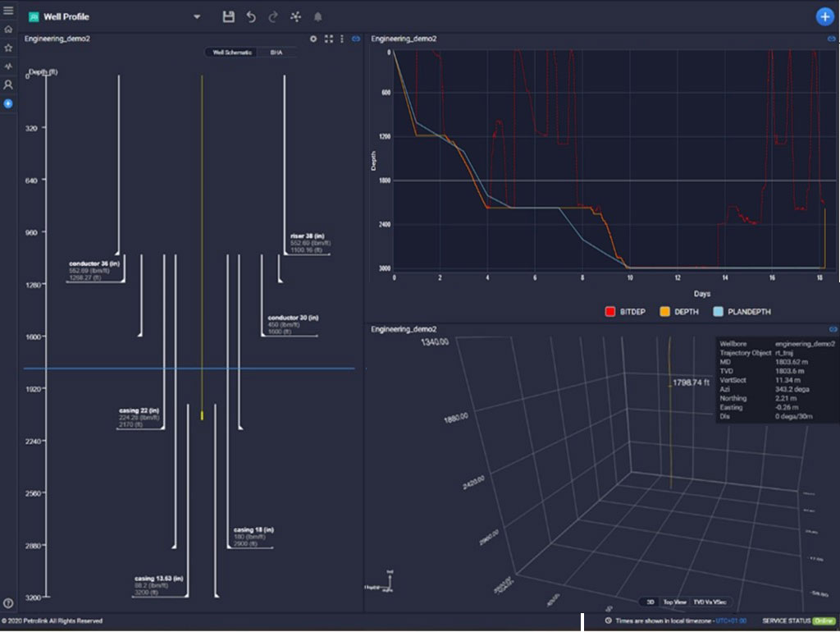
Task: Open the Well Profile dropdown arrow
Action: click(195, 16)
